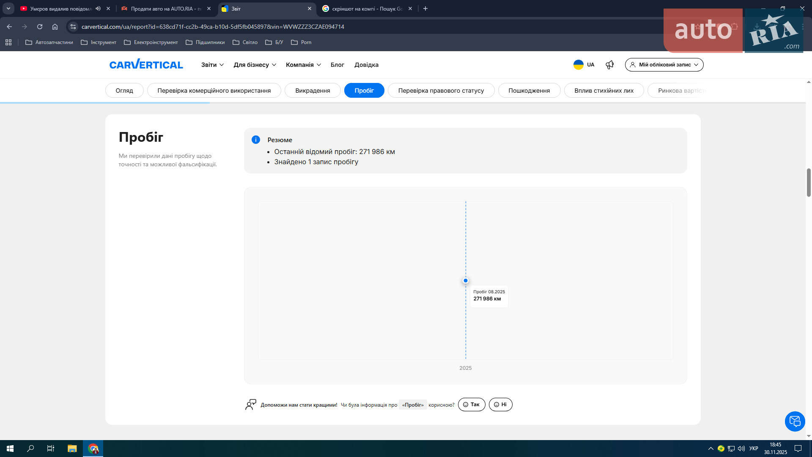Open File Explorer from the taskbar
This screenshot has width=812, height=457.
(x=72, y=449)
